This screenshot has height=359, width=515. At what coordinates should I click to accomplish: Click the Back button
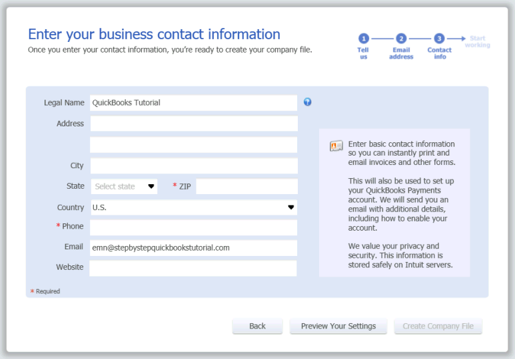coord(257,326)
